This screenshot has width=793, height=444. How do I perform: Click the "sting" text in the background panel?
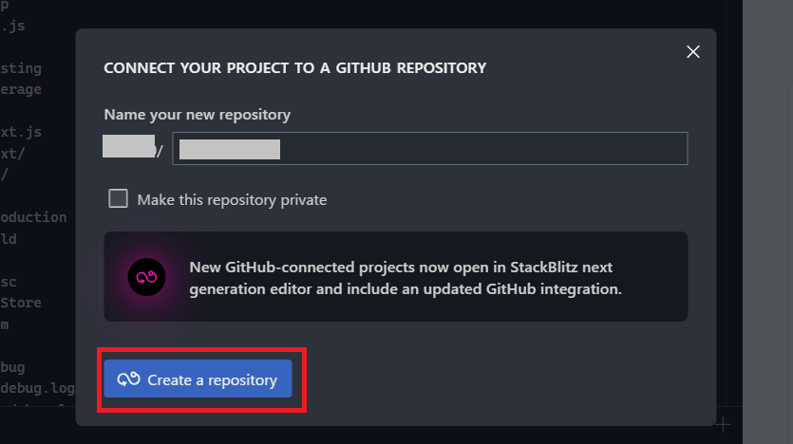point(21,68)
